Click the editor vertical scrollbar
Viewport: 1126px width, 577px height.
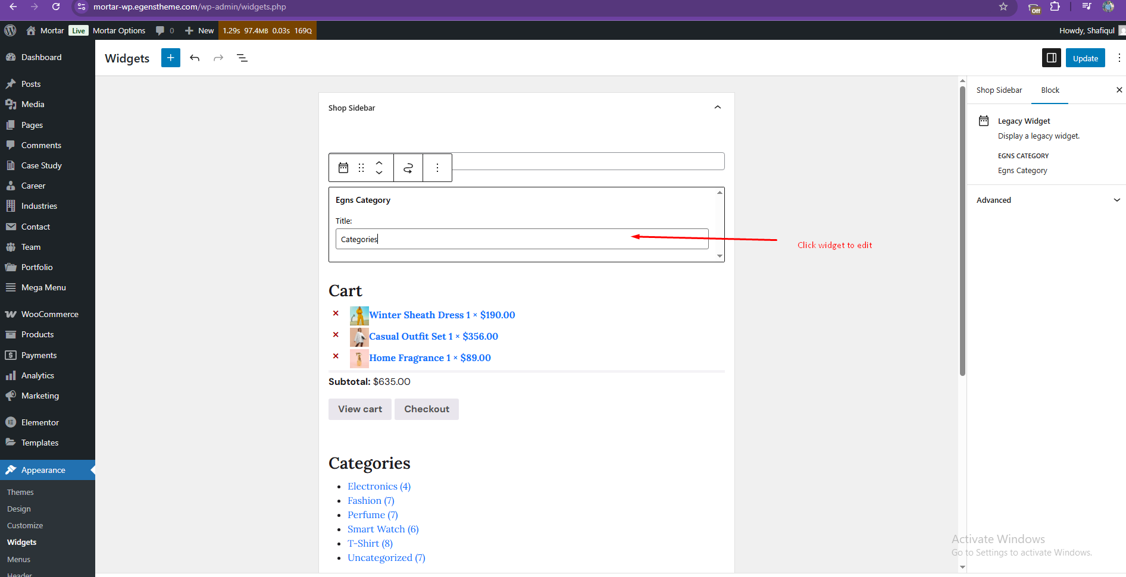pyautogui.click(x=962, y=232)
